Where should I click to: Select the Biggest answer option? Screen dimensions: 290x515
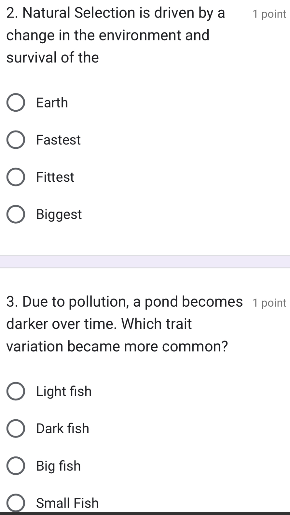point(15,214)
